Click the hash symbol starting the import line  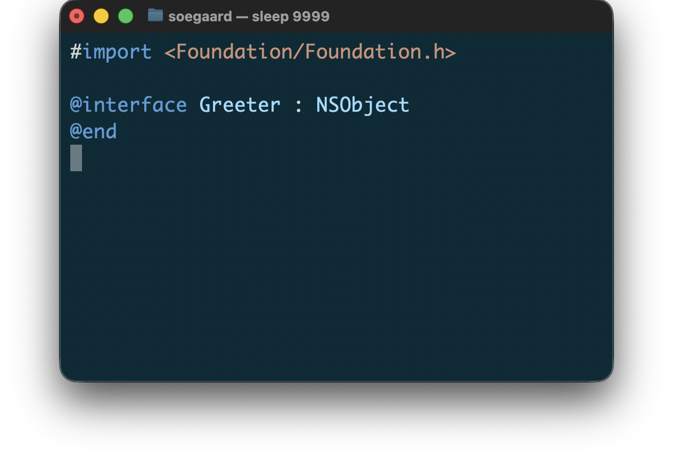point(76,52)
